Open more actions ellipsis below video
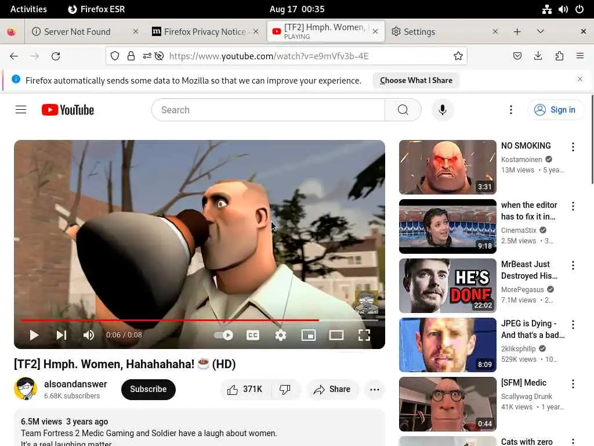Viewport: 594px width, 446px height. [375, 390]
